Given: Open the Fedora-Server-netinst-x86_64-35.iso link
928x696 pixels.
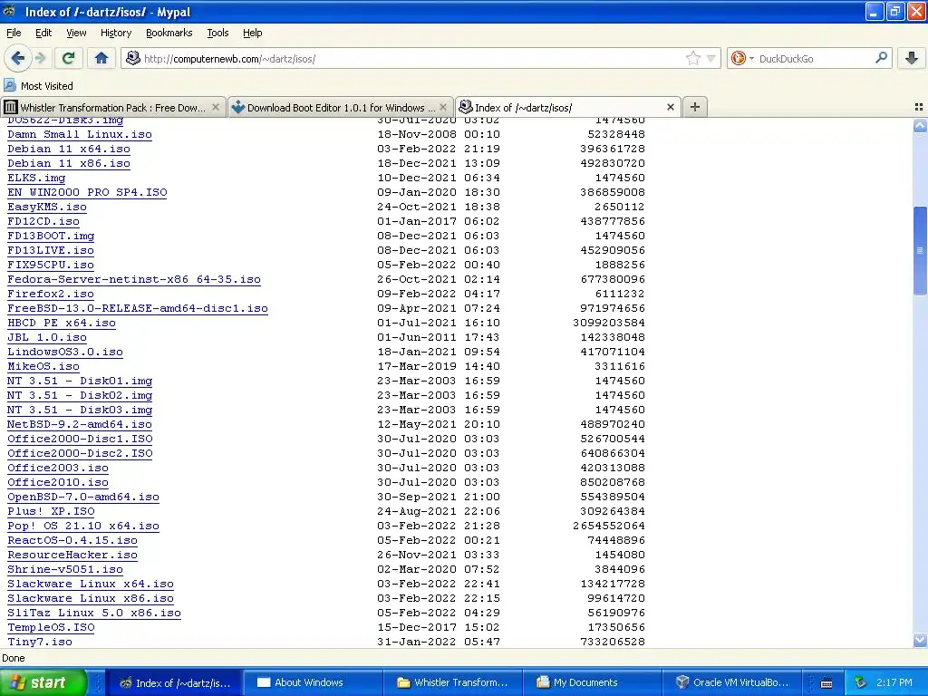Looking at the screenshot, I should (134, 279).
